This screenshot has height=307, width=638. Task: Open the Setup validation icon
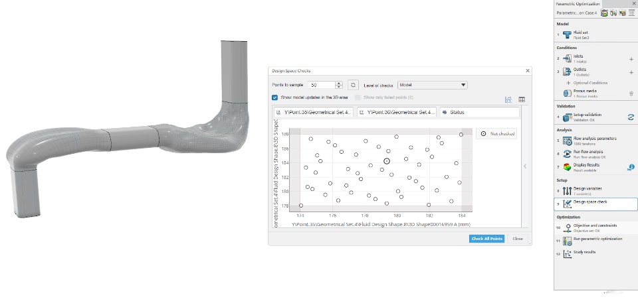click(567, 117)
